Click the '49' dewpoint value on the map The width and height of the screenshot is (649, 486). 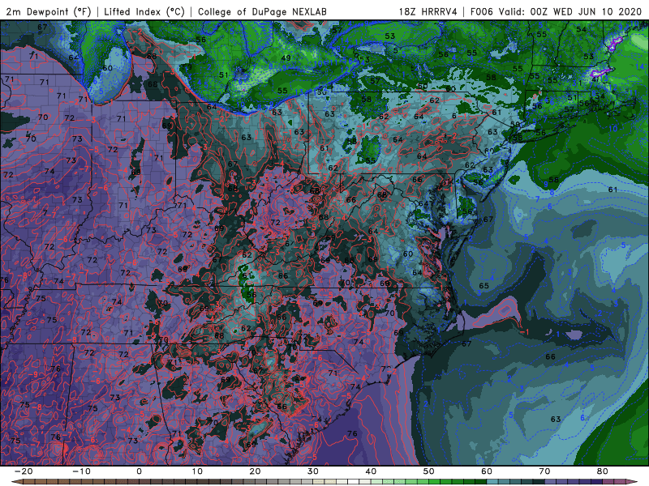286,58
